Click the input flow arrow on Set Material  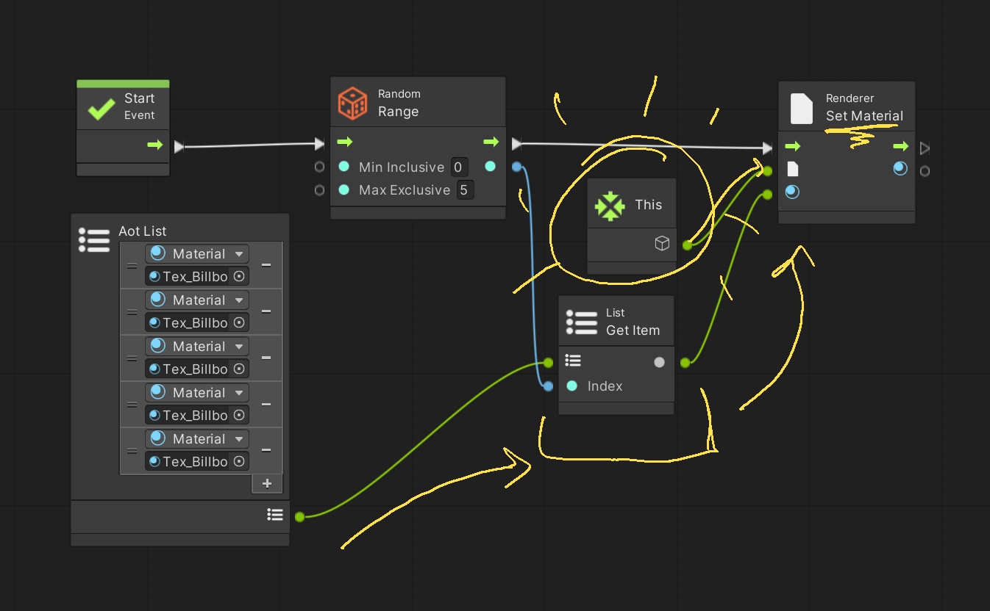coord(792,146)
